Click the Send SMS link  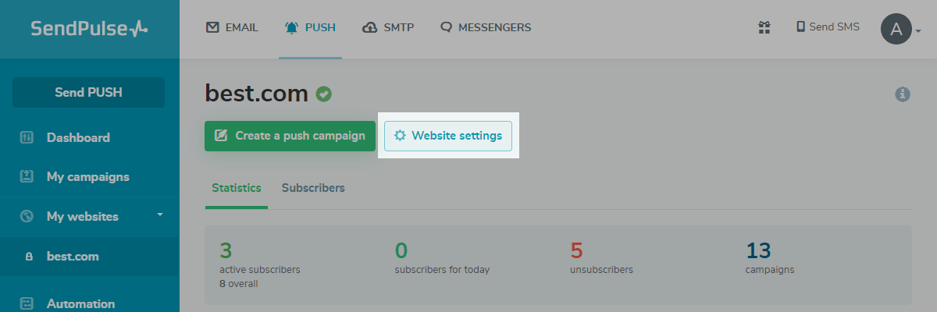point(828,27)
